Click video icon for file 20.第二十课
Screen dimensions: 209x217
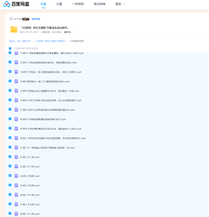[x=16, y=138]
